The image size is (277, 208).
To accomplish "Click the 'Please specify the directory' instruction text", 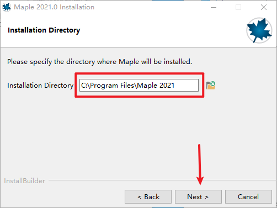I will coord(99,62).
